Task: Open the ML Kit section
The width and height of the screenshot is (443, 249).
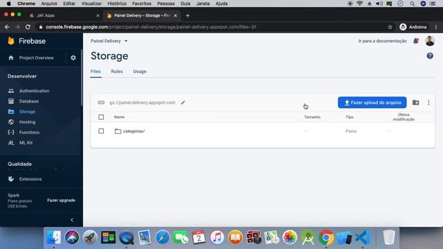Action: pos(26,143)
